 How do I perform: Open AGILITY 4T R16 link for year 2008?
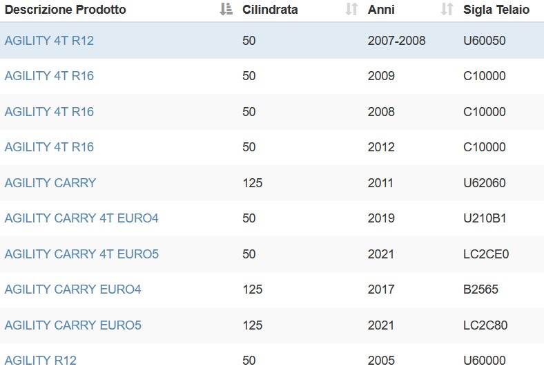pos(49,112)
